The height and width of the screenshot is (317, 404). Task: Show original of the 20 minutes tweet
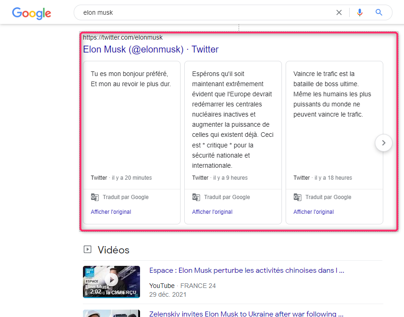point(111,212)
